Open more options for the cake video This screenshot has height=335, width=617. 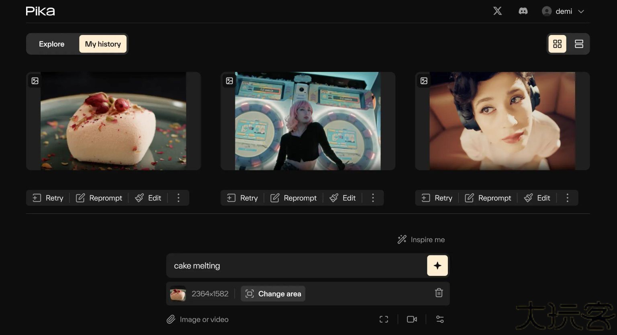pyautogui.click(x=178, y=198)
